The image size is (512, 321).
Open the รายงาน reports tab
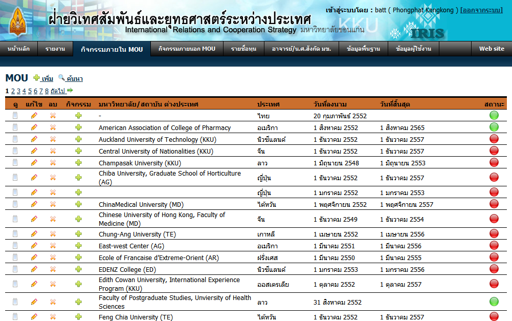tap(55, 49)
